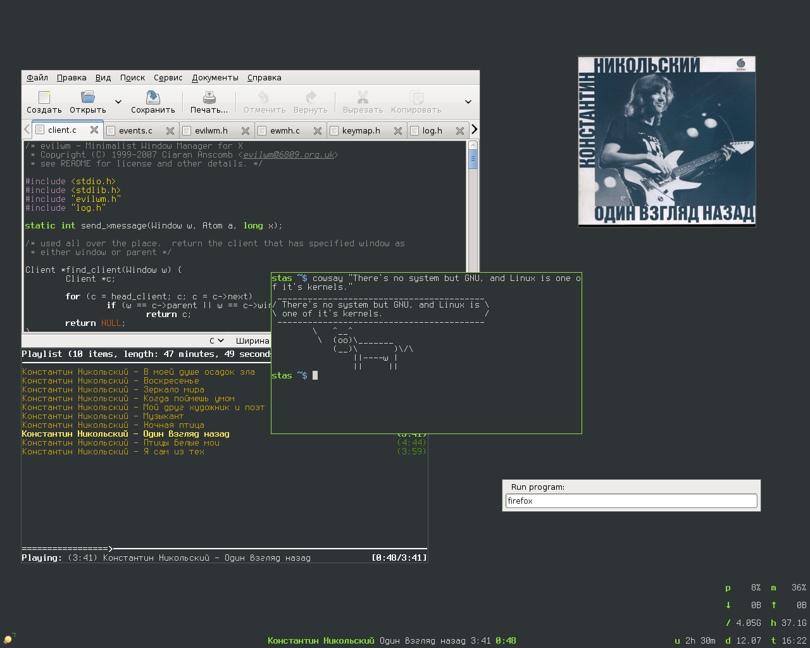Open the Файл menu

pos(37,78)
